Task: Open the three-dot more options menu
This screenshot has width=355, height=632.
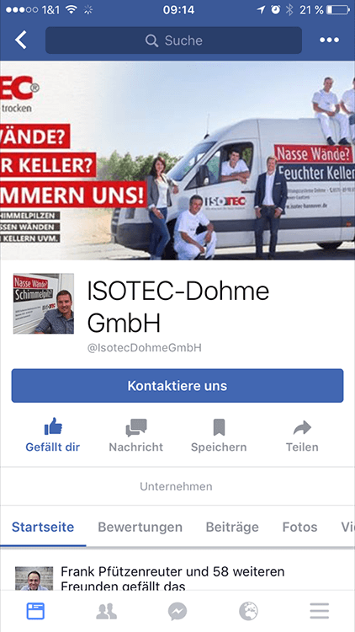Action: [x=329, y=40]
